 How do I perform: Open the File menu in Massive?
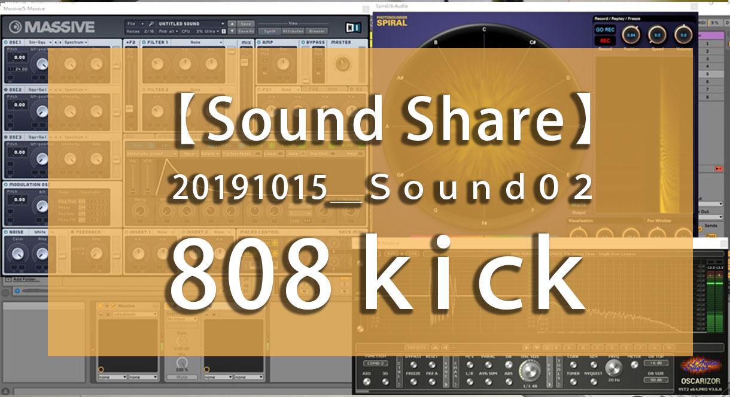coord(135,24)
